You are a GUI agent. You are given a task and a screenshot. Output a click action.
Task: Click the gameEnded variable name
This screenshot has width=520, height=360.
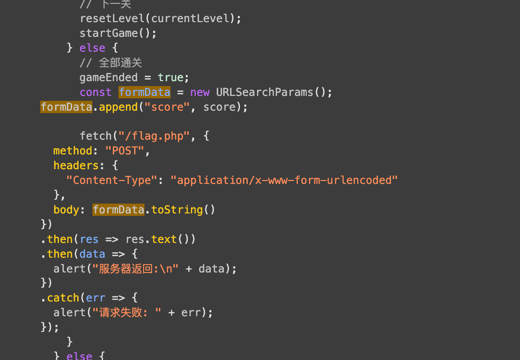[x=109, y=78]
